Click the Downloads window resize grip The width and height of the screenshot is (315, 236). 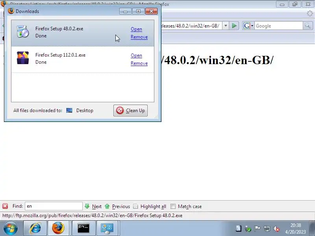click(x=156, y=116)
